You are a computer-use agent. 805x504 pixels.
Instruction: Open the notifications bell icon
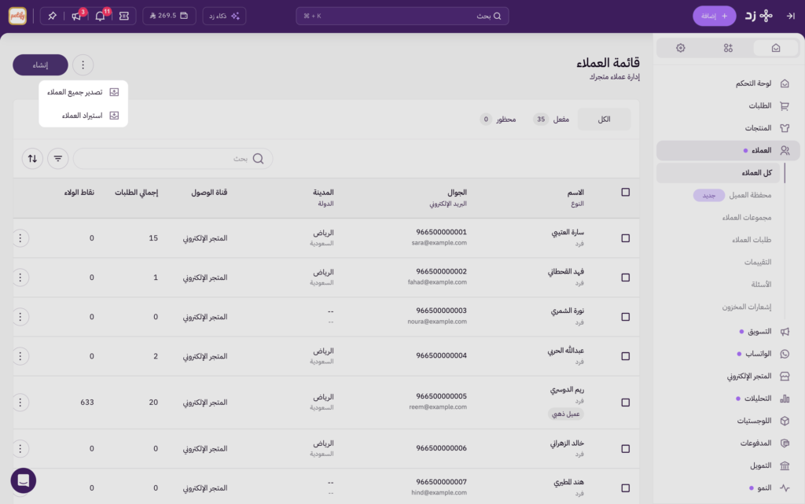point(100,16)
